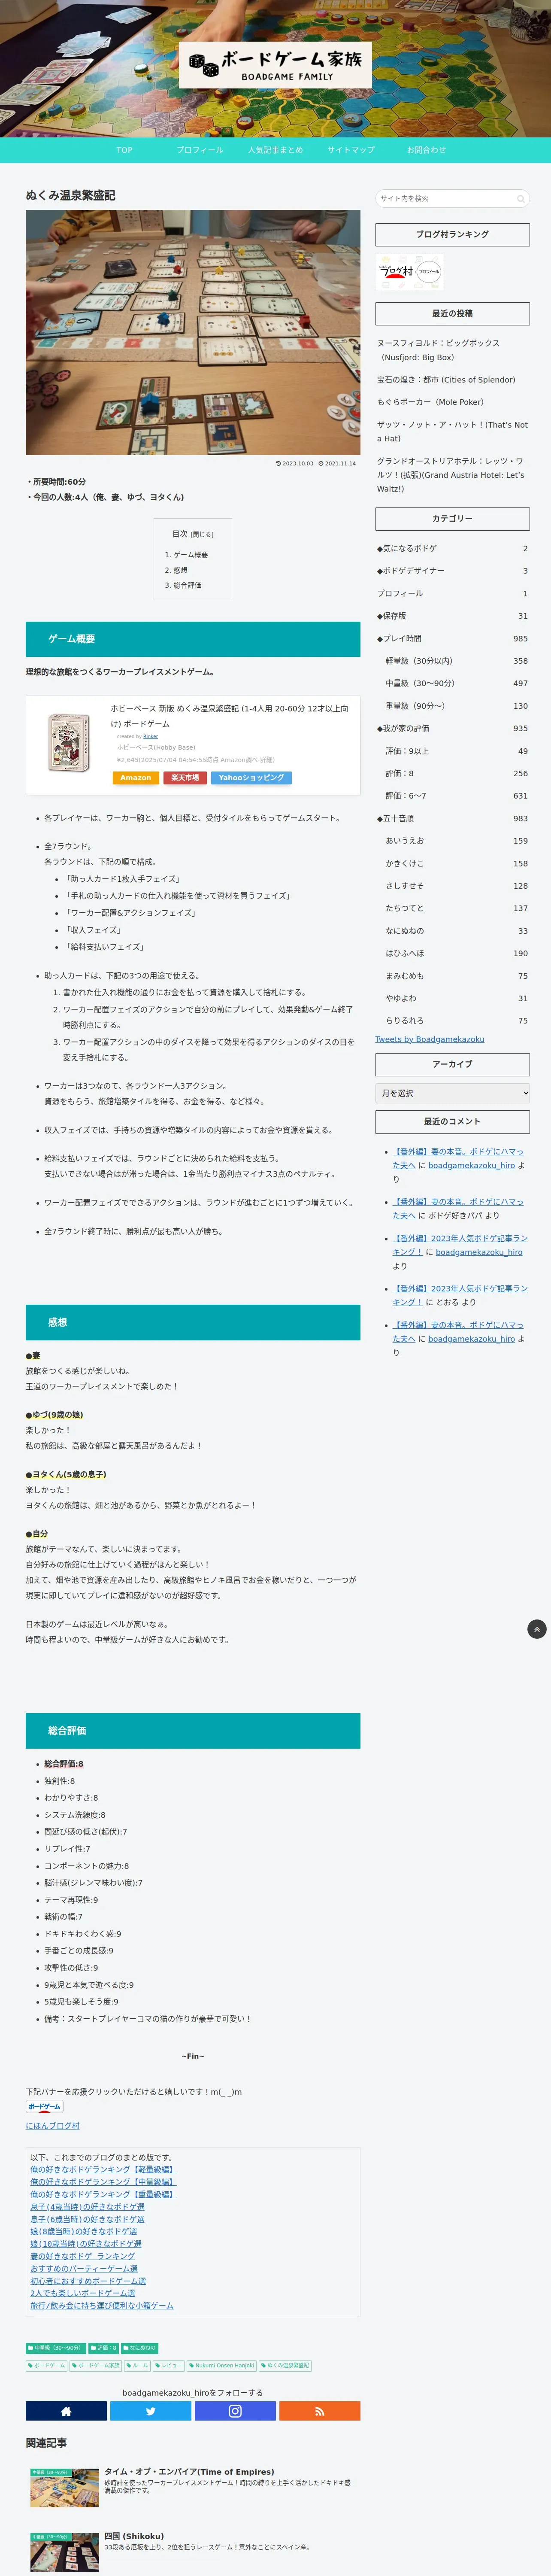Click the 評価：8 category tag

pyautogui.click(x=104, y=2348)
